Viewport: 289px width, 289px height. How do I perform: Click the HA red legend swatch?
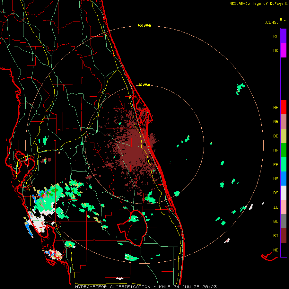pos(284,107)
